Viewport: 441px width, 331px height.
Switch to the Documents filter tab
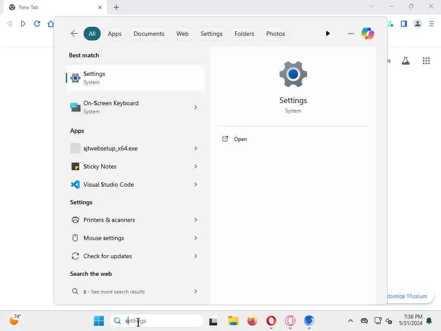tap(149, 34)
